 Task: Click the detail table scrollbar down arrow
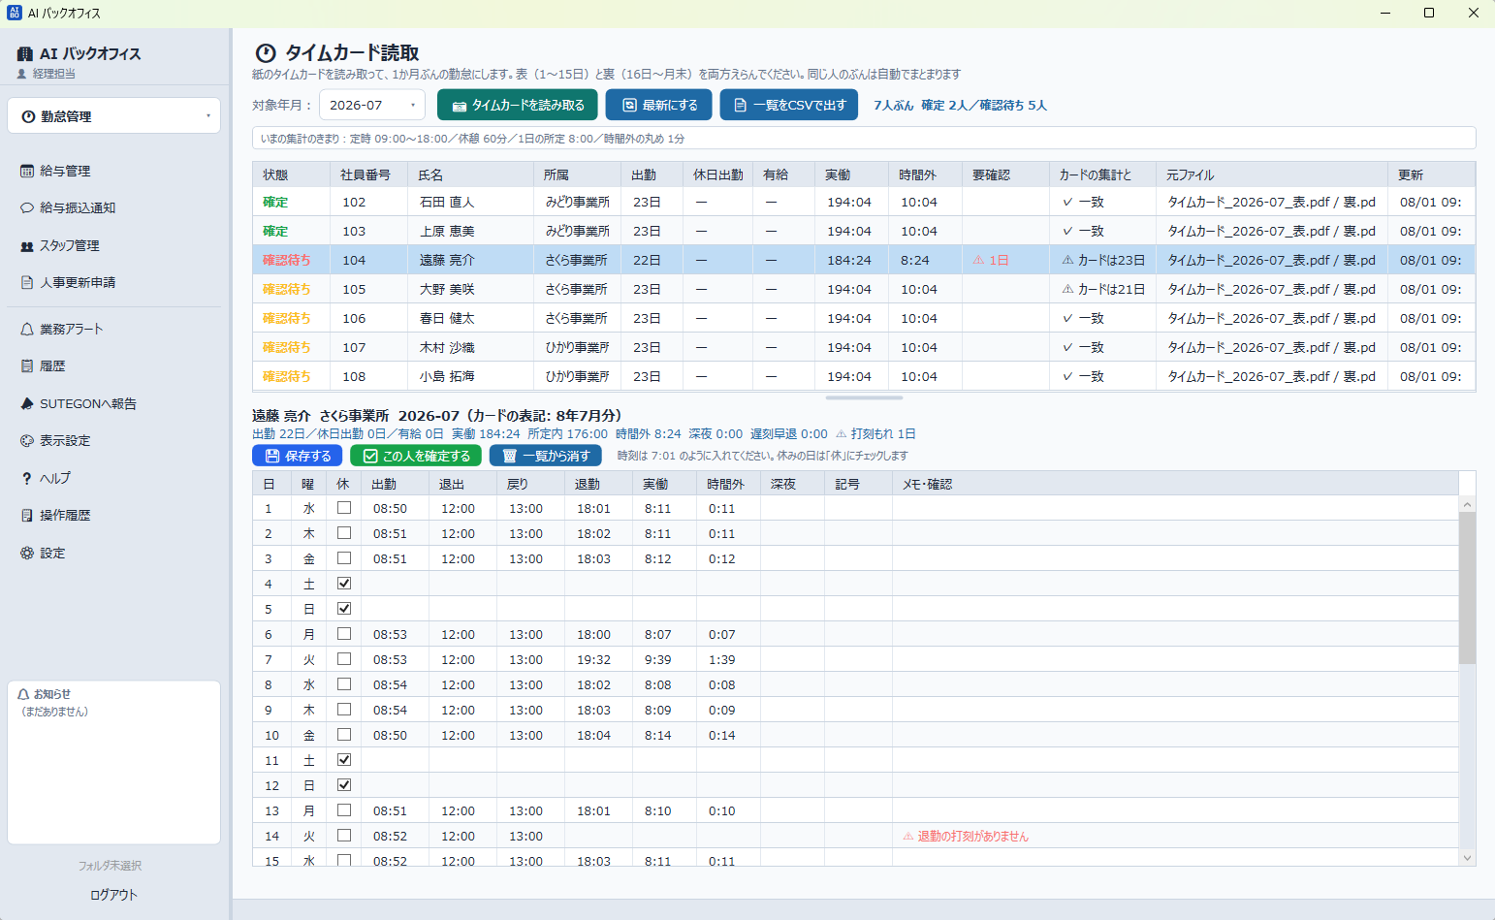(1467, 858)
